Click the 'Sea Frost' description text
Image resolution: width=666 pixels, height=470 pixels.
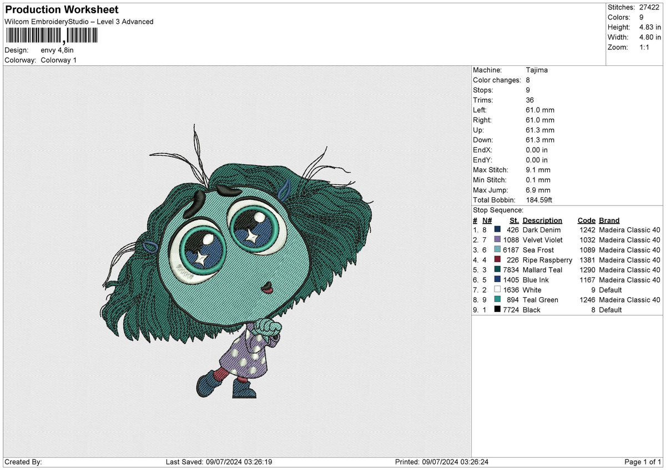[538, 249]
